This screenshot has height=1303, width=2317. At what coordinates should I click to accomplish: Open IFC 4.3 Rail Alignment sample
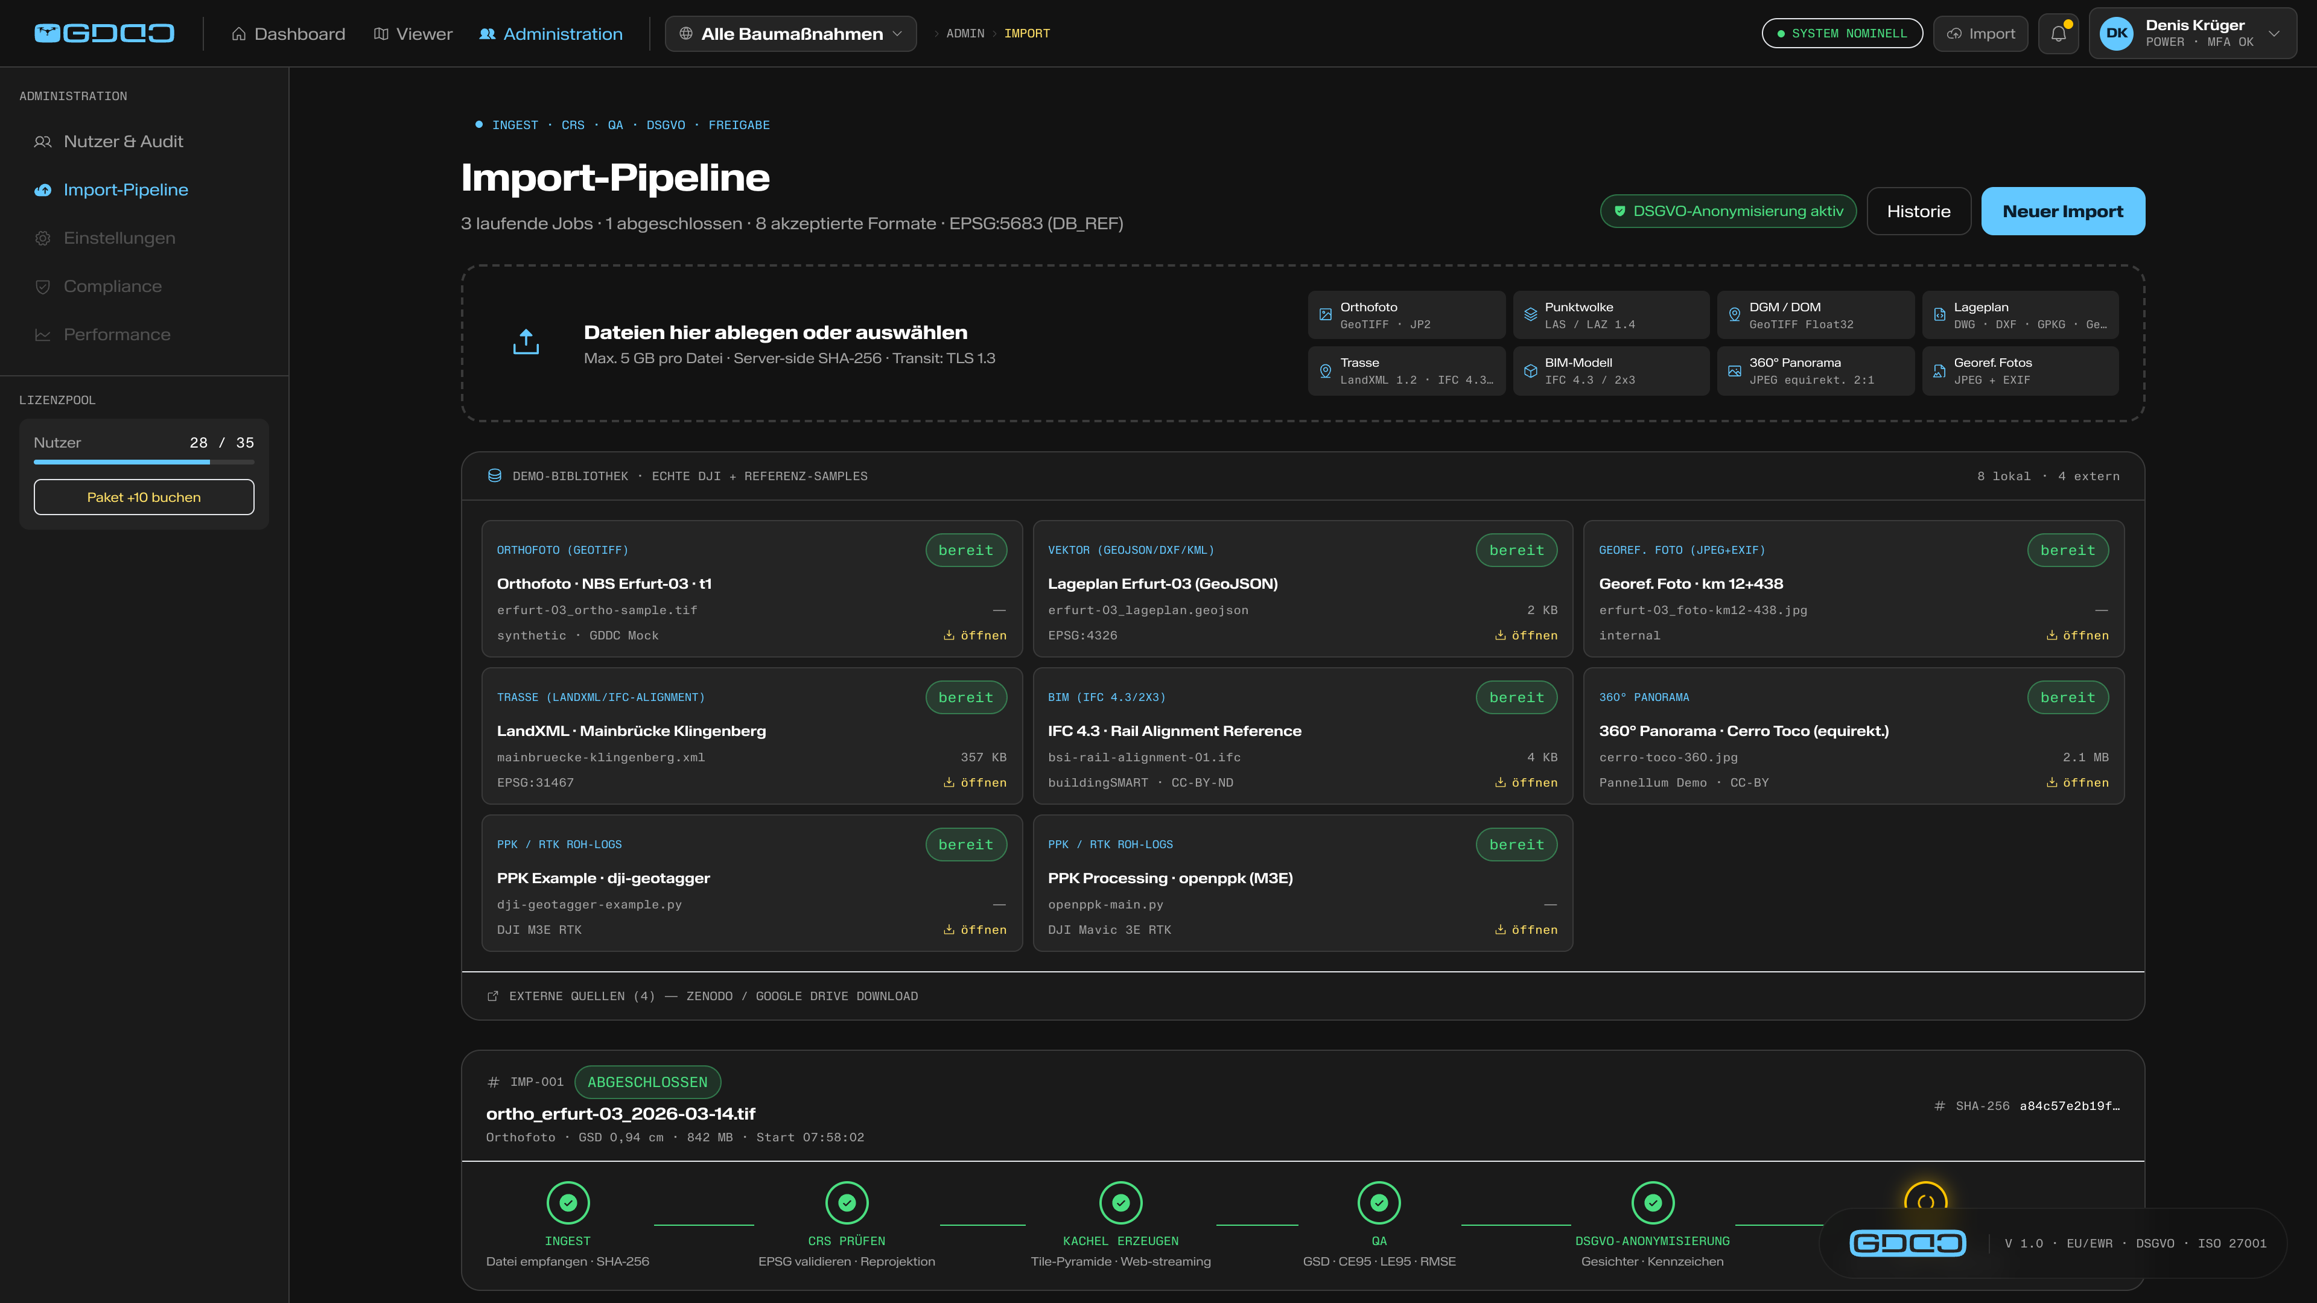pos(1525,783)
